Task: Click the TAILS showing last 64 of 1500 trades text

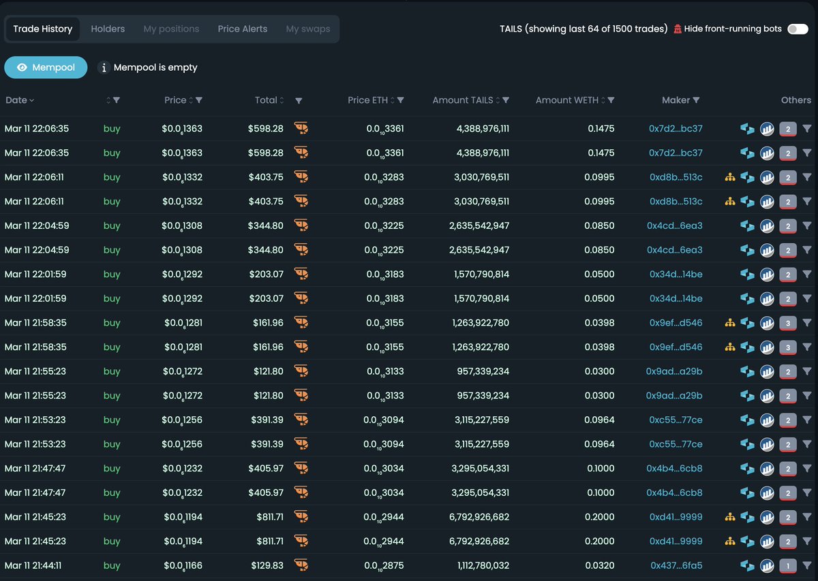Action: 584,29
